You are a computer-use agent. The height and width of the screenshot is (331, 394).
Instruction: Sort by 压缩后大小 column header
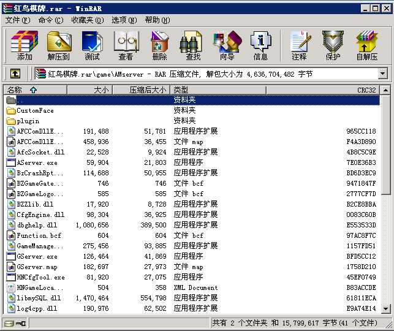141,89
